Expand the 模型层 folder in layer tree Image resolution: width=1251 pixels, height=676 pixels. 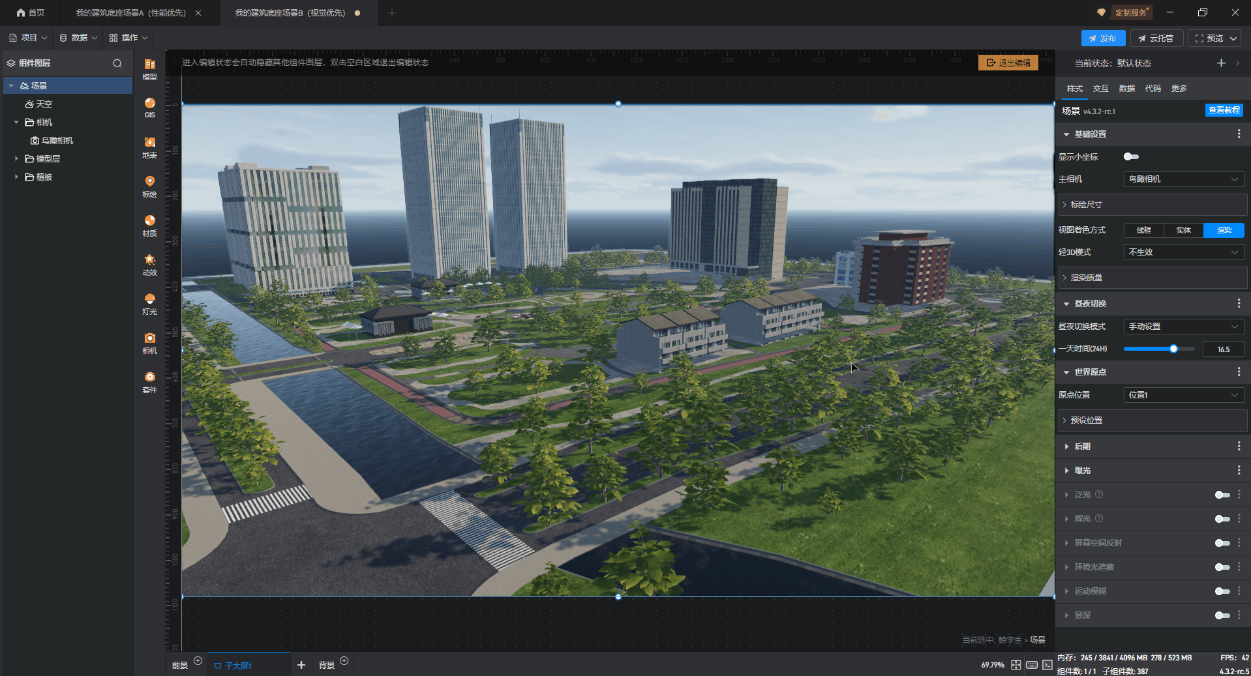(x=16, y=158)
